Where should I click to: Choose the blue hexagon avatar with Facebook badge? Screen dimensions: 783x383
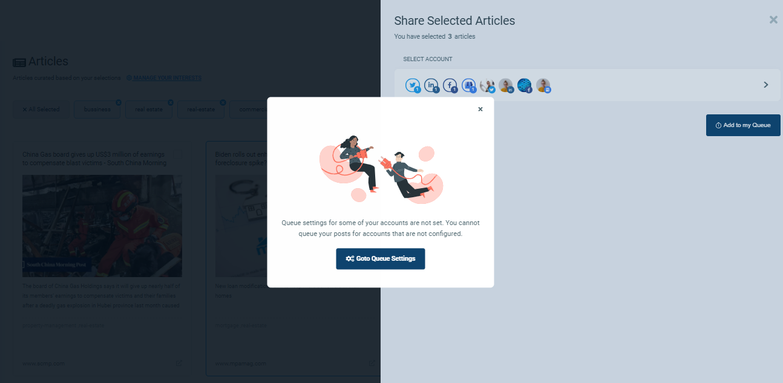(525, 85)
